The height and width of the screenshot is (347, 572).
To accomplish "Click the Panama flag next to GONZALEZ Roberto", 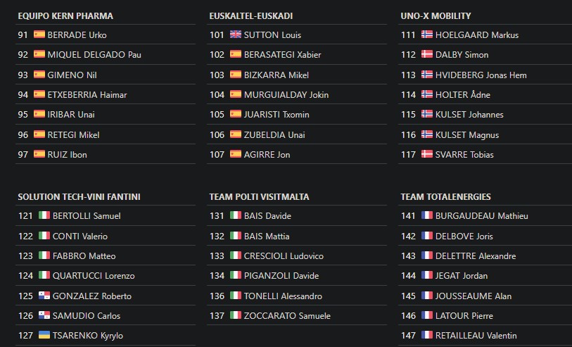I will [44, 296].
